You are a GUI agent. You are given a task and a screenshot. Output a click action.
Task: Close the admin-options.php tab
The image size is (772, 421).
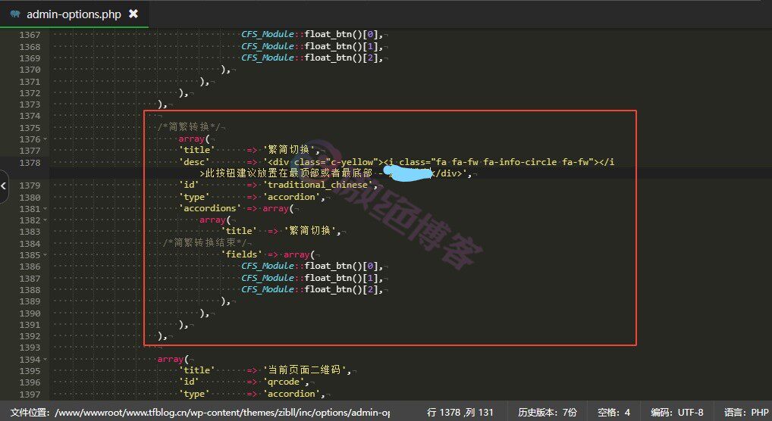(133, 14)
